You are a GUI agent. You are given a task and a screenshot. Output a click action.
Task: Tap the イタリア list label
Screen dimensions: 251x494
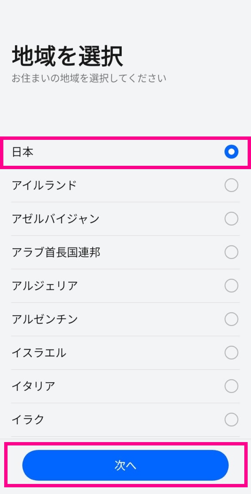pyautogui.click(x=33, y=386)
